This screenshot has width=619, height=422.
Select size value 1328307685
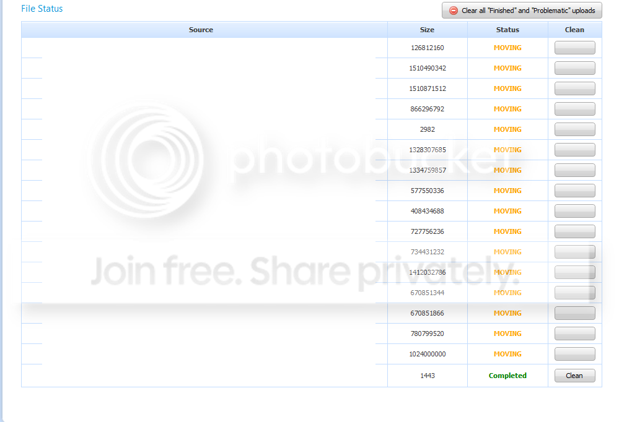427,150
